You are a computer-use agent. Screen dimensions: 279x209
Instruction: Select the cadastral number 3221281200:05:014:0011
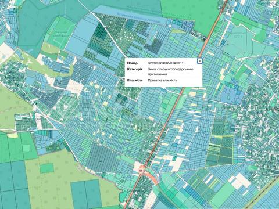click(166, 63)
